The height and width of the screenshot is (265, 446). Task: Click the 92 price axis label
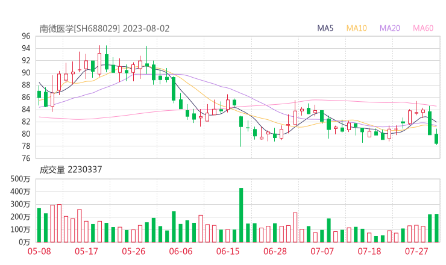coord(26,61)
